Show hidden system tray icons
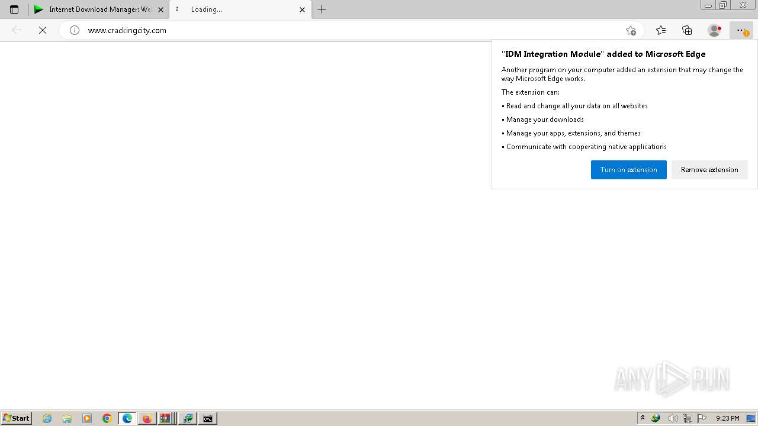The image size is (758, 426). point(643,418)
